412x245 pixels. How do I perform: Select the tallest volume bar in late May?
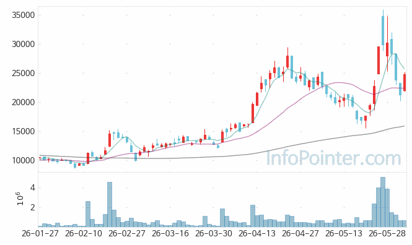[x=383, y=202]
